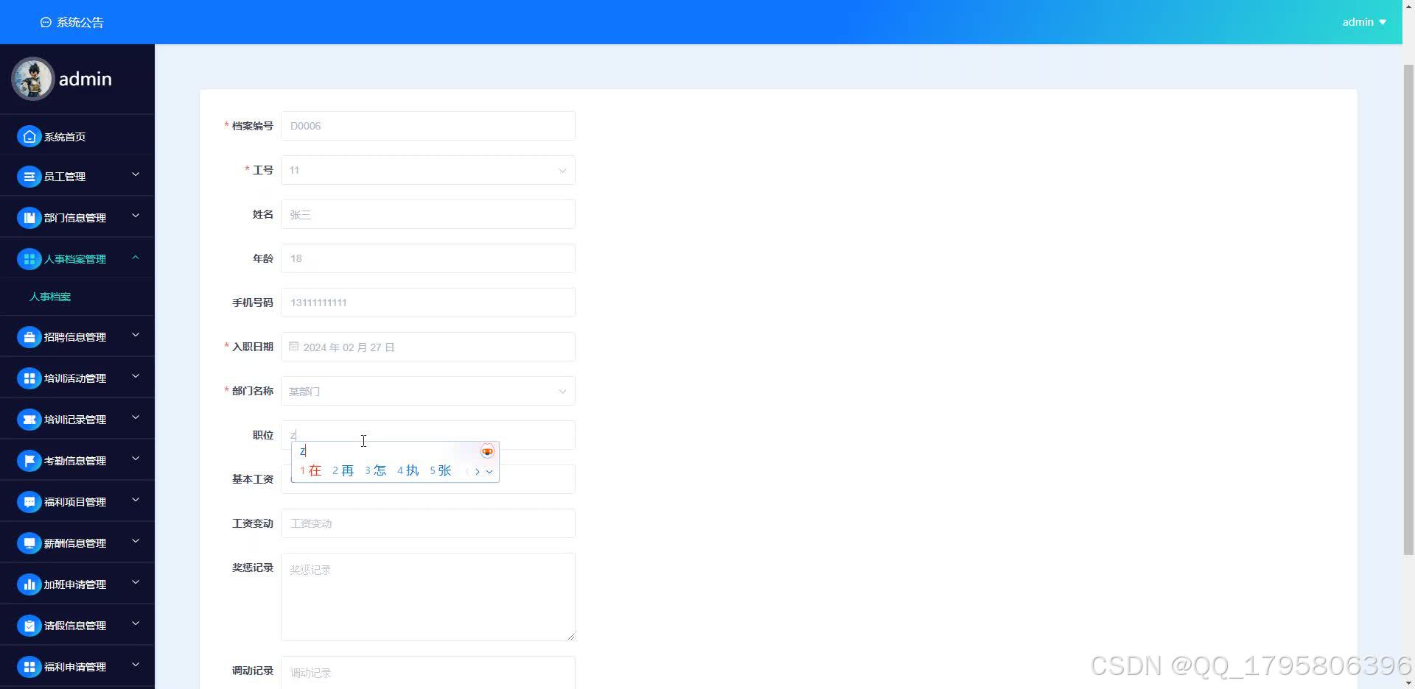The width and height of the screenshot is (1415, 689).
Task: Focus the 工资变动 input field
Action: click(428, 523)
